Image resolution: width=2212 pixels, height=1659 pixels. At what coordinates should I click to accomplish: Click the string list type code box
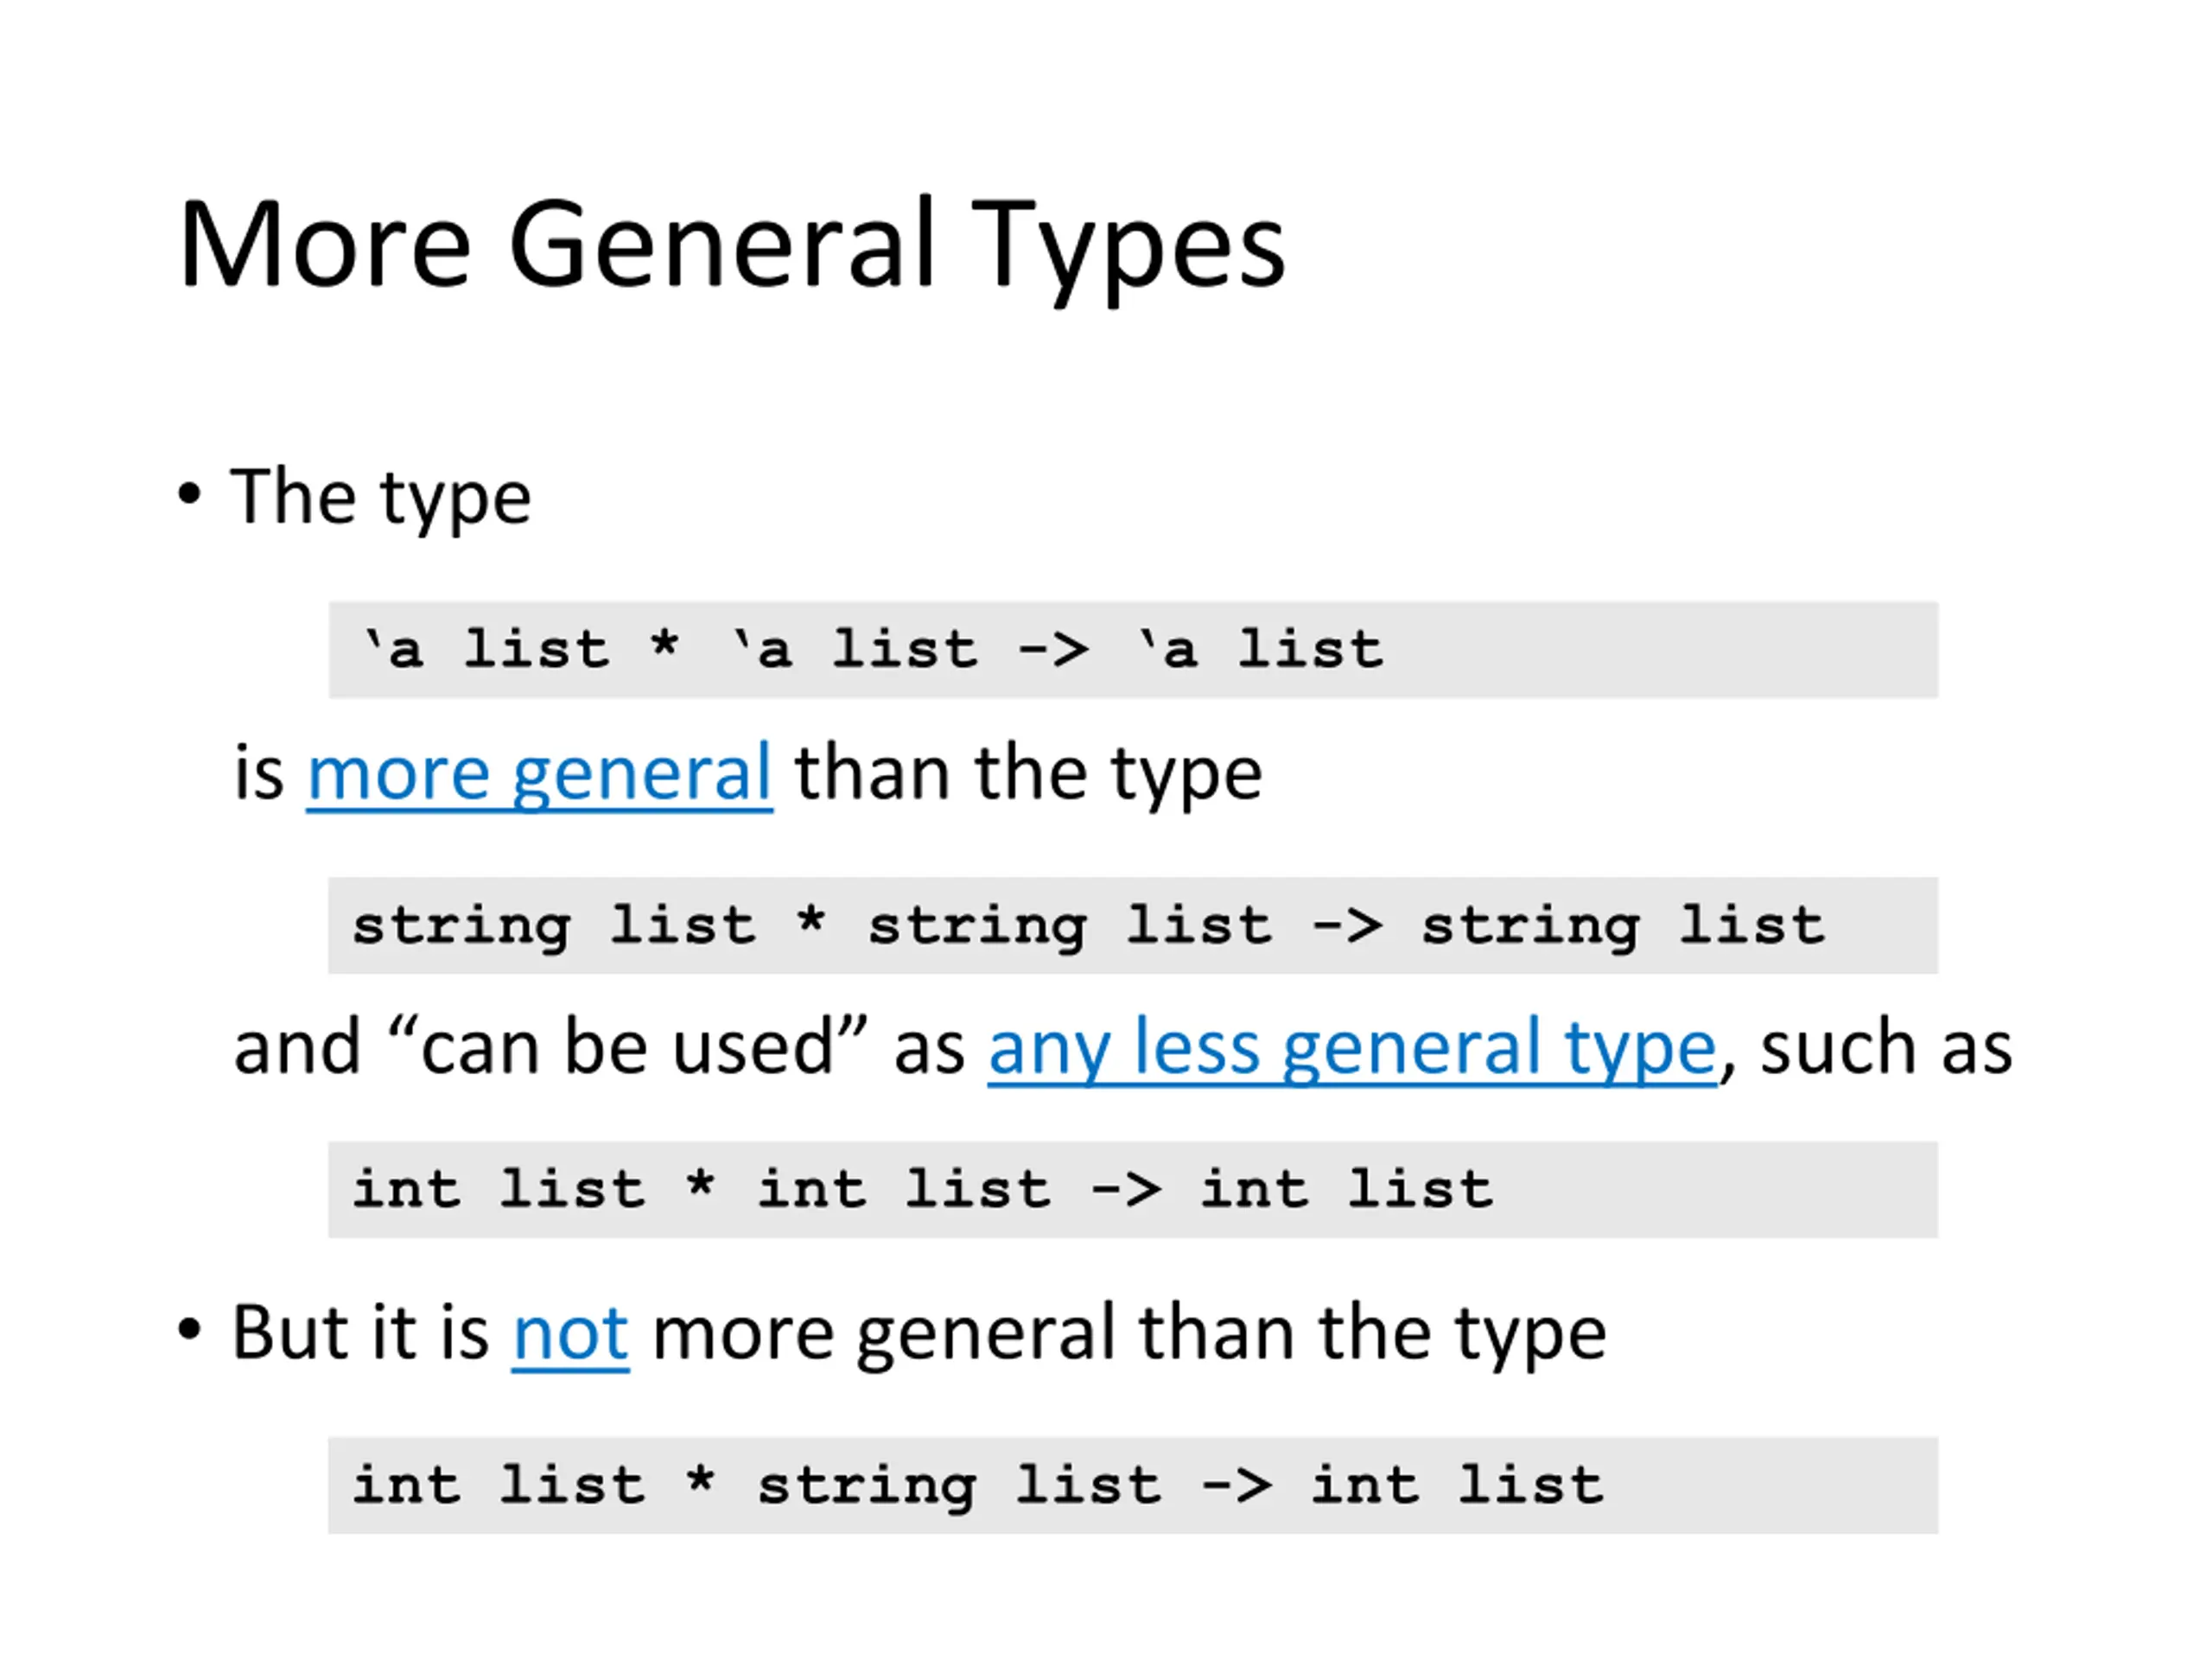tap(1133, 925)
